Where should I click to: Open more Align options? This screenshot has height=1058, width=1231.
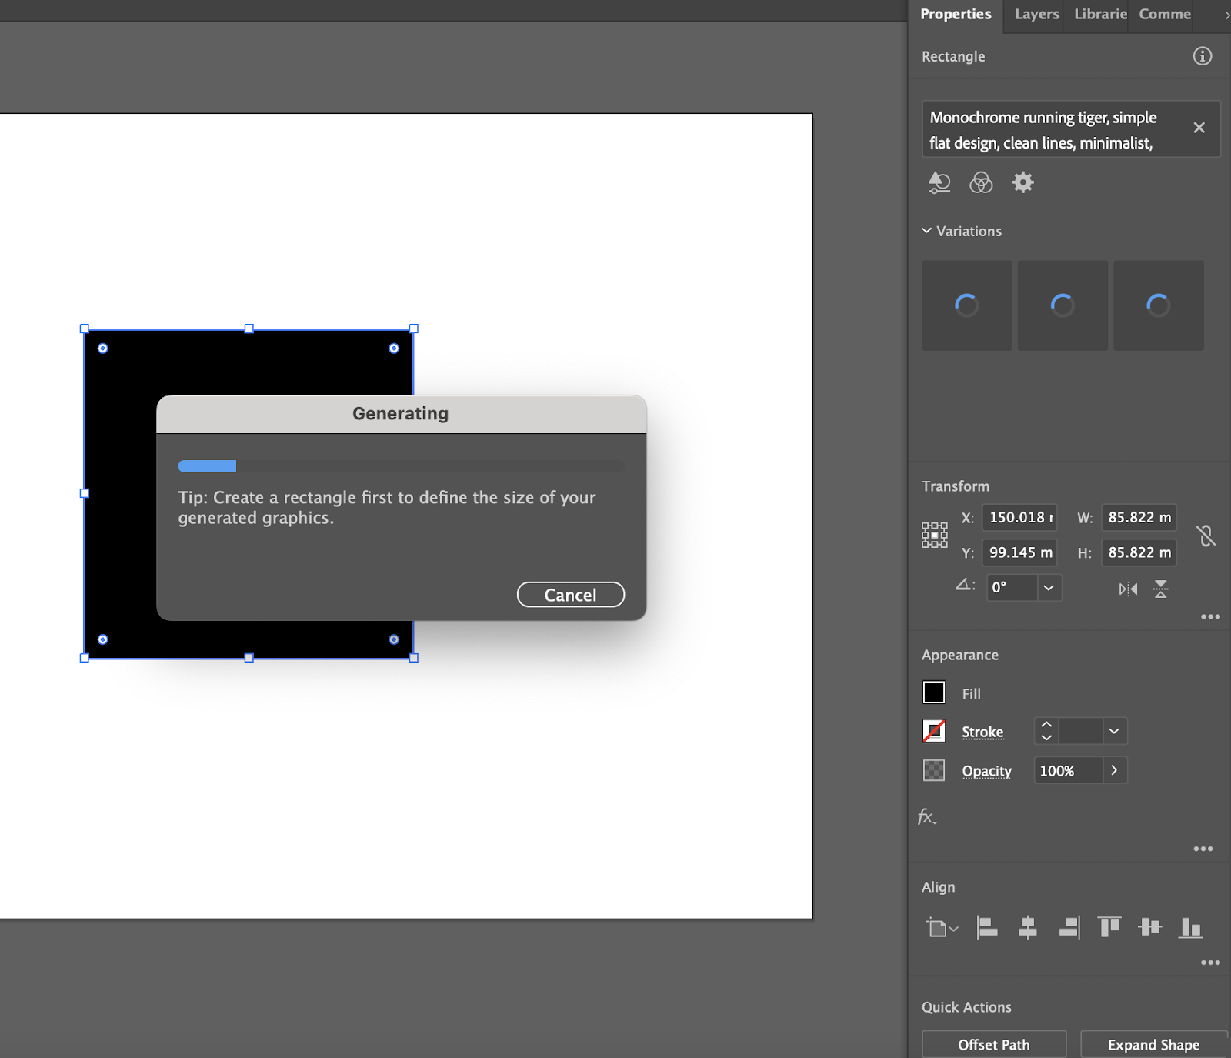[1210, 963]
